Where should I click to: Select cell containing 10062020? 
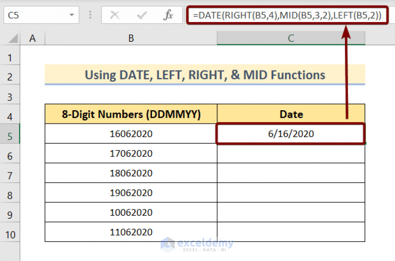point(131,212)
